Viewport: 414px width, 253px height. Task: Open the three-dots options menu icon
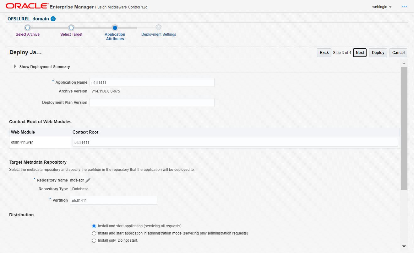404,7
